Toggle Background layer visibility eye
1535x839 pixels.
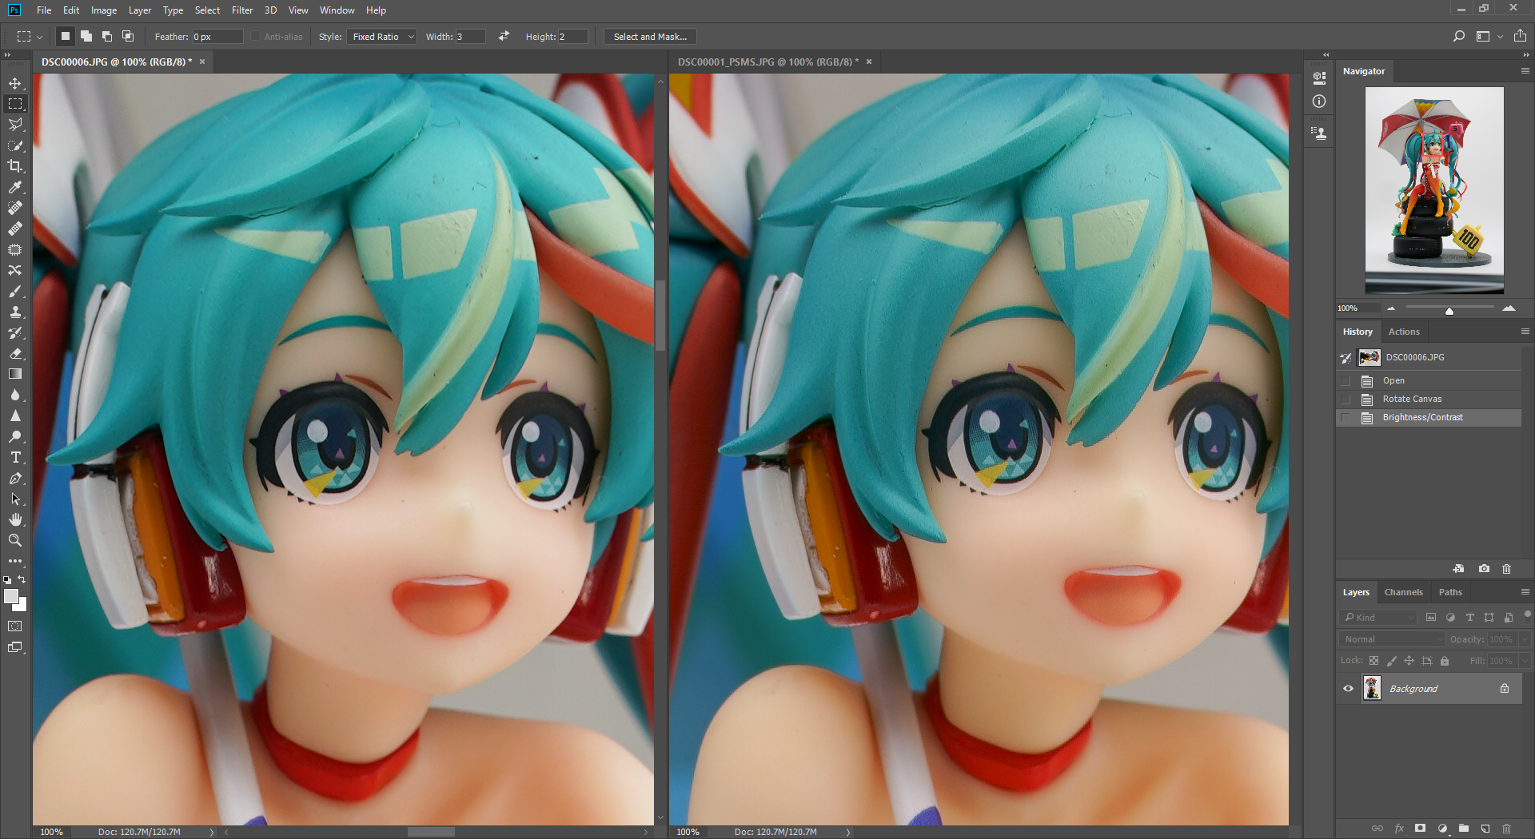[1348, 689]
